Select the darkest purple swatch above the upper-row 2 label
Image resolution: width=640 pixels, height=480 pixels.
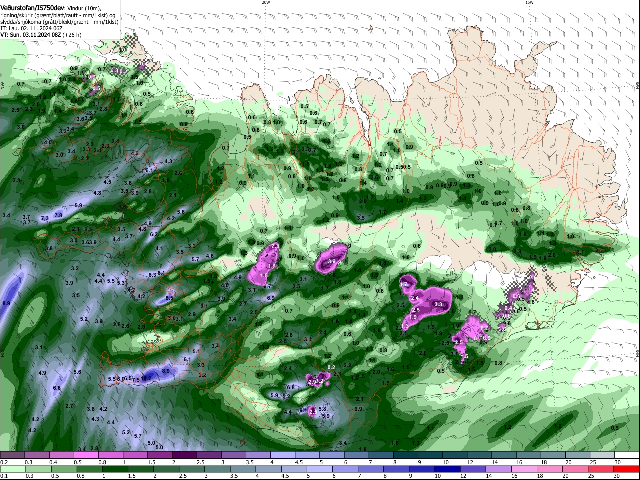[x=184, y=455]
